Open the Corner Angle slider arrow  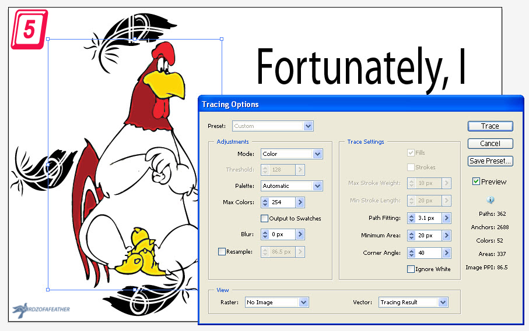pyautogui.click(x=447, y=253)
